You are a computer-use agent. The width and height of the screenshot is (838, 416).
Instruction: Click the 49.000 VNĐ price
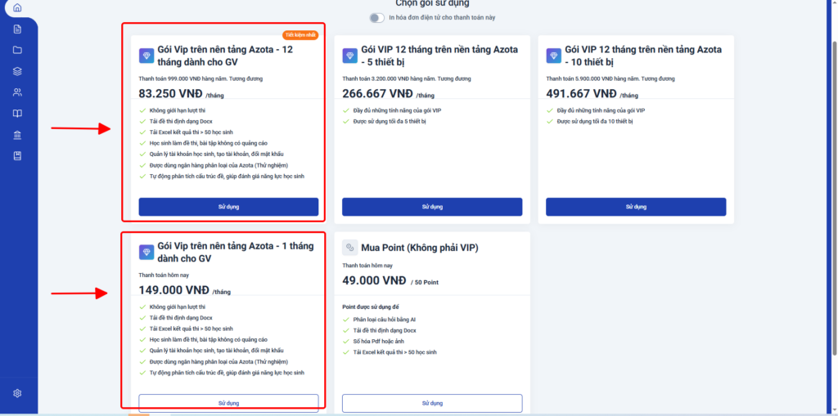point(374,281)
